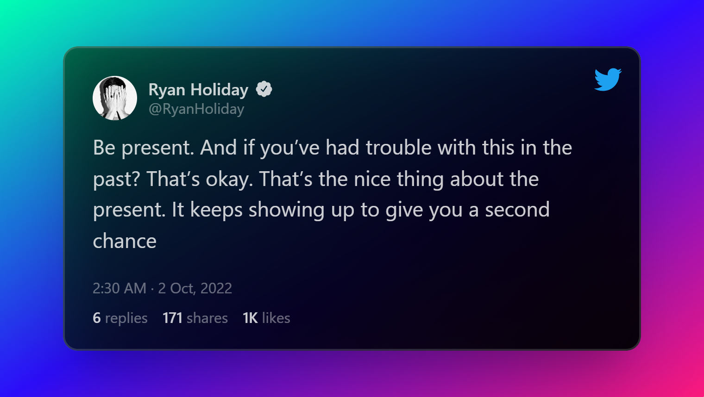Click the word "replies" label
704x397 pixels.
coord(126,318)
